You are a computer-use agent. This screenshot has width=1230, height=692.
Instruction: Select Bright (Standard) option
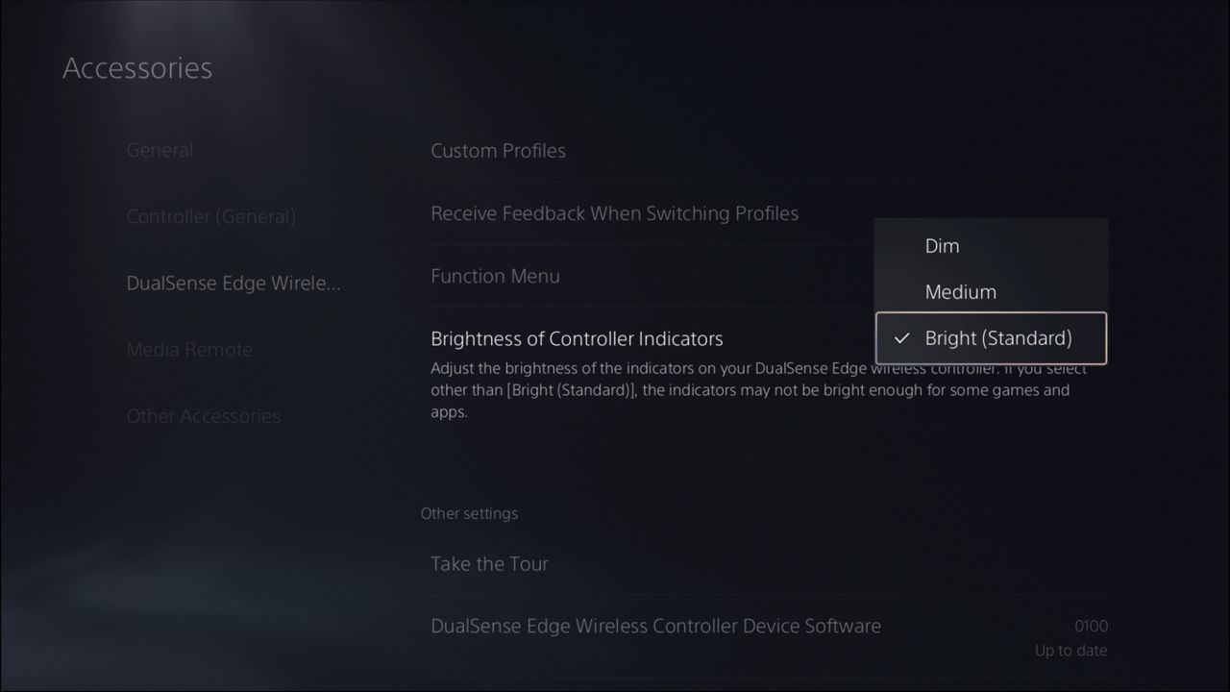tap(992, 338)
